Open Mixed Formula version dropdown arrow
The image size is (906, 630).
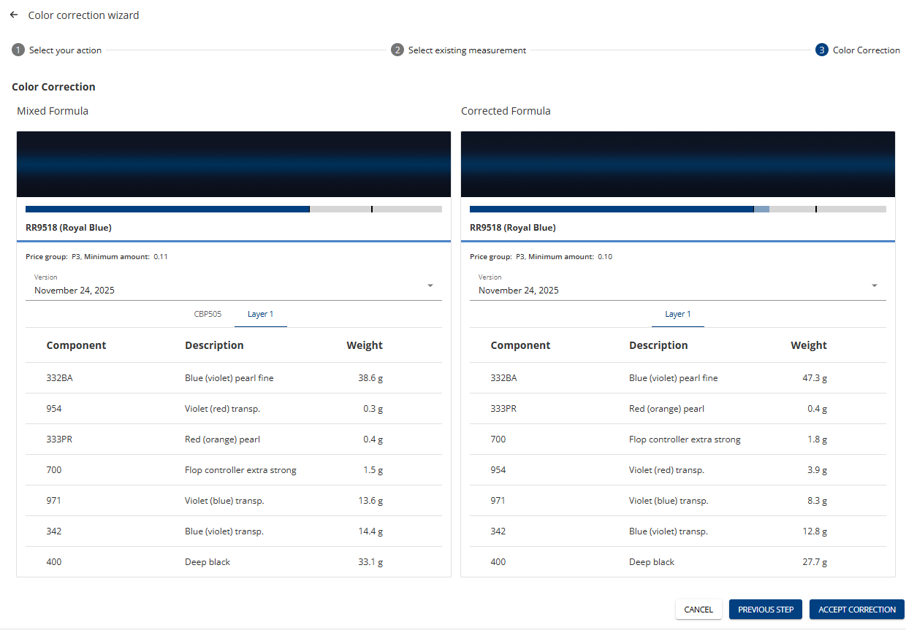(430, 285)
